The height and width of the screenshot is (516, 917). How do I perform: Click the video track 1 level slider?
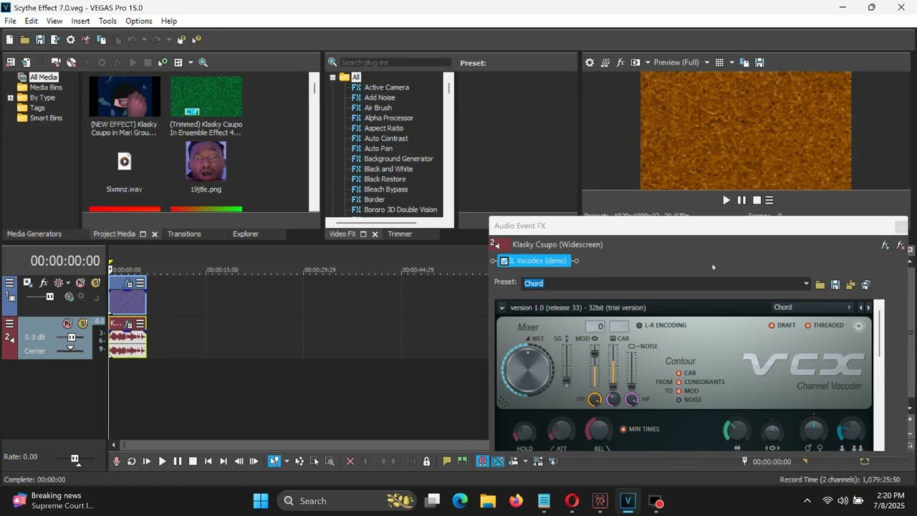[49, 297]
